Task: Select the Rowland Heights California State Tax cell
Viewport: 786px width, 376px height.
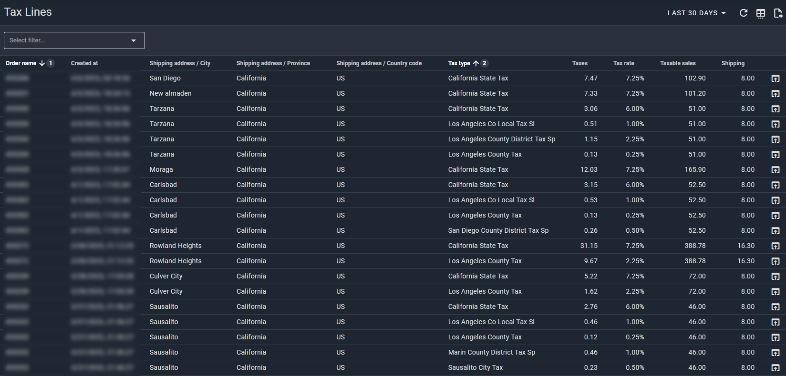Action: (478, 246)
